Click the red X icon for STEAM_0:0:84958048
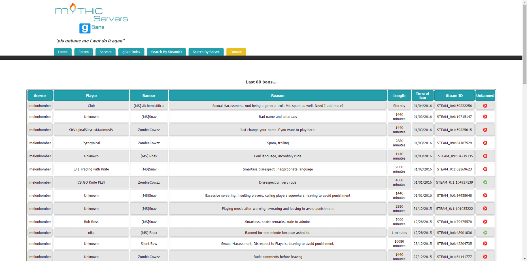The width and height of the screenshot is (527, 261). 485,195
